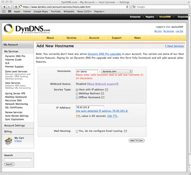This screenshot has width=191, height=175.
Task: Open the Account navigation tab
Action: 94,38
